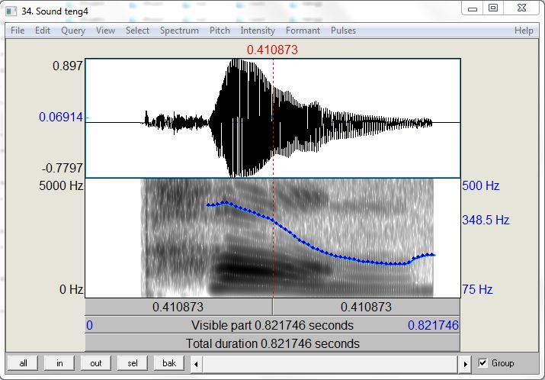Open the Spectrum menu
The image size is (545, 380).
point(179,31)
